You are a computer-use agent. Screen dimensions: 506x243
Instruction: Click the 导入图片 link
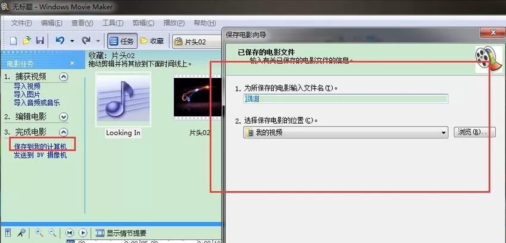[27, 94]
